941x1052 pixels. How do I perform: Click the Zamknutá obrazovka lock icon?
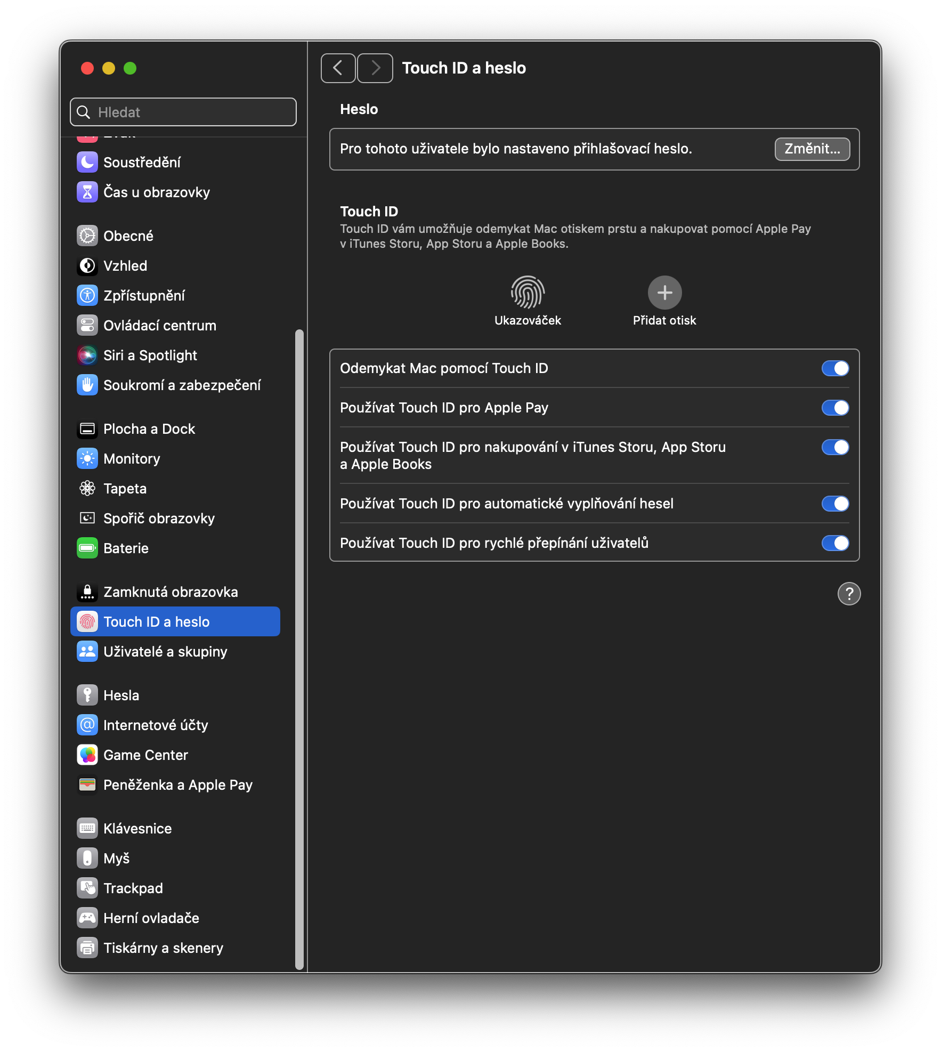pos(87,592)
